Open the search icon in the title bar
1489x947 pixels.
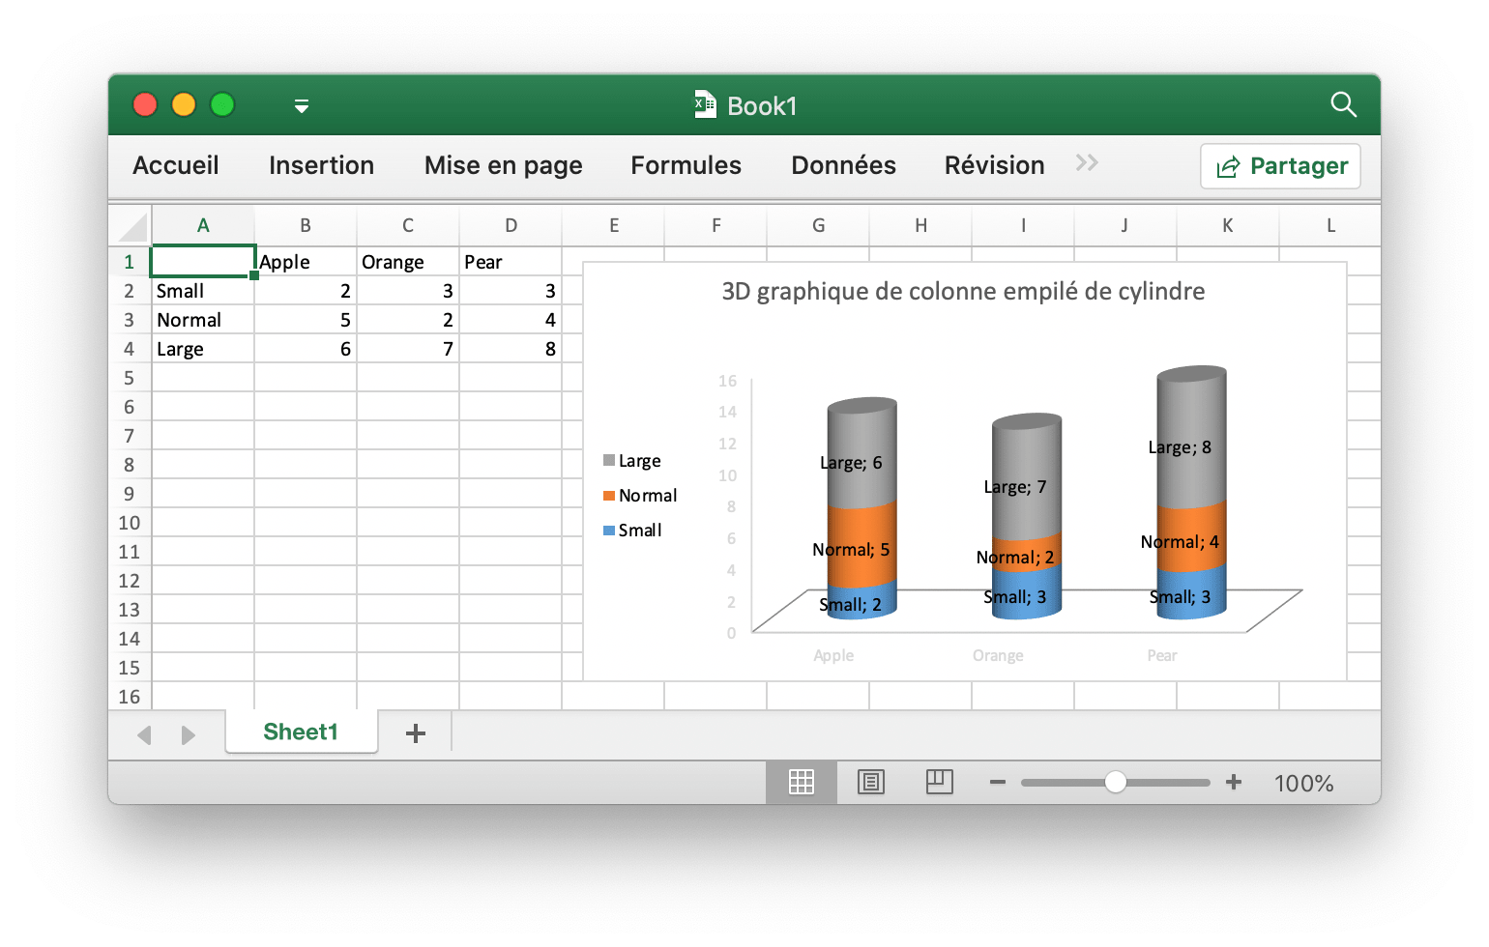pos(1344,105)
